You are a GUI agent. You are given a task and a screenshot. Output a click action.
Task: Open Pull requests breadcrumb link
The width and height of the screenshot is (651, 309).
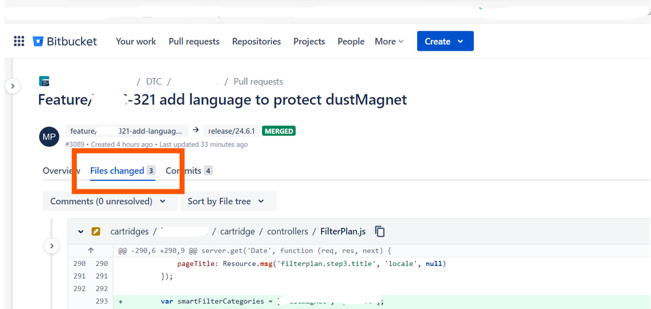pyautogui.click(x=258, y=81)
